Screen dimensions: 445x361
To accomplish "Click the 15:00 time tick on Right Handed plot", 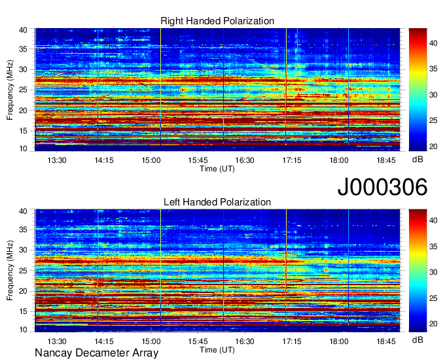I will coord(151,160).
